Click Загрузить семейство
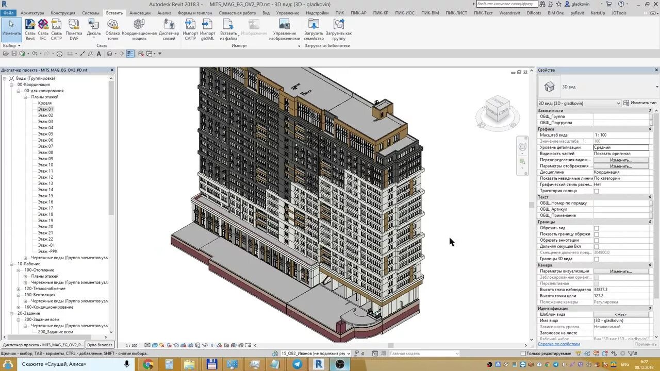The height and width of the screenshot is (371, 660). [x=313, y=29]
